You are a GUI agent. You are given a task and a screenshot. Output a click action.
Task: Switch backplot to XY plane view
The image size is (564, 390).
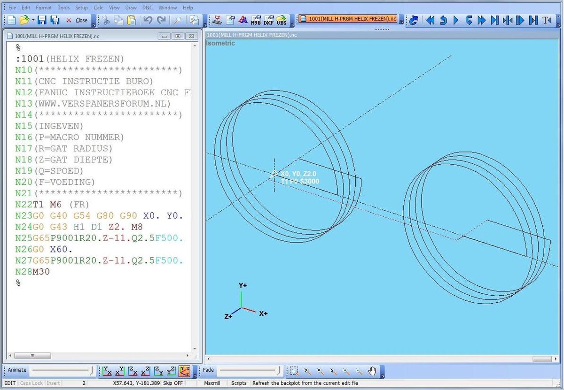107,371
